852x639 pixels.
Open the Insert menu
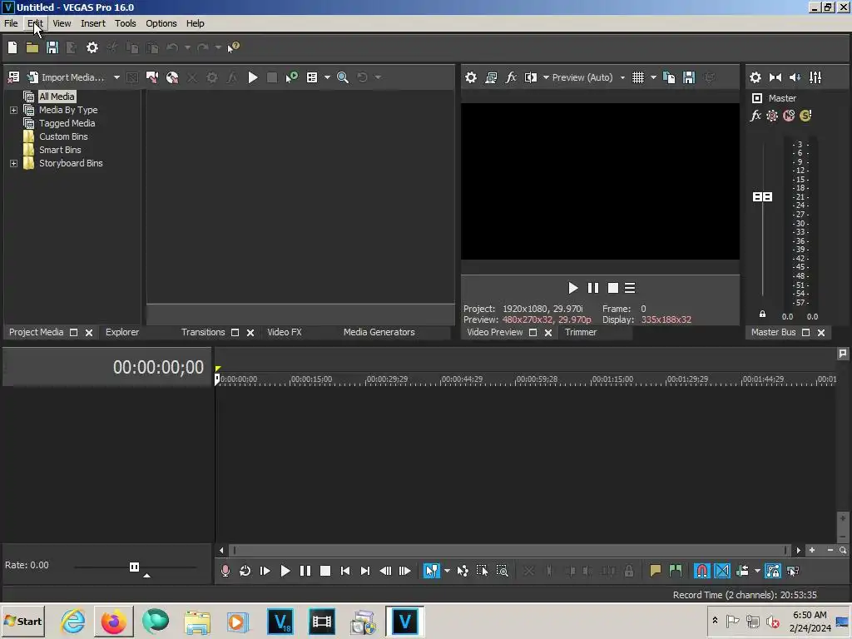click(x=93, y=23)
